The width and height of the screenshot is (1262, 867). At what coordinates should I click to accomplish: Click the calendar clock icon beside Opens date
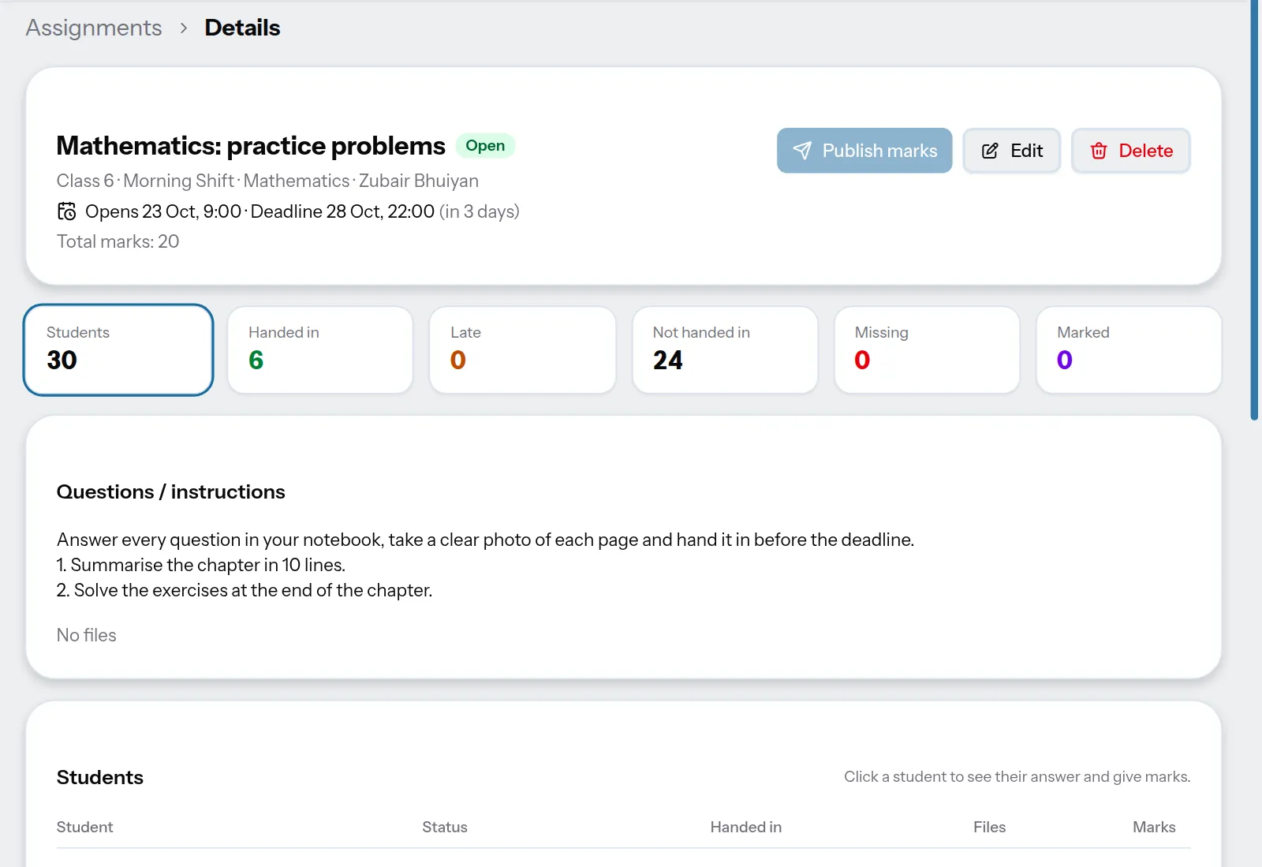(x=67, y=211)
